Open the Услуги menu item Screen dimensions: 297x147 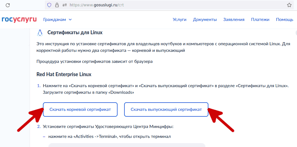(x=179, y=20)
